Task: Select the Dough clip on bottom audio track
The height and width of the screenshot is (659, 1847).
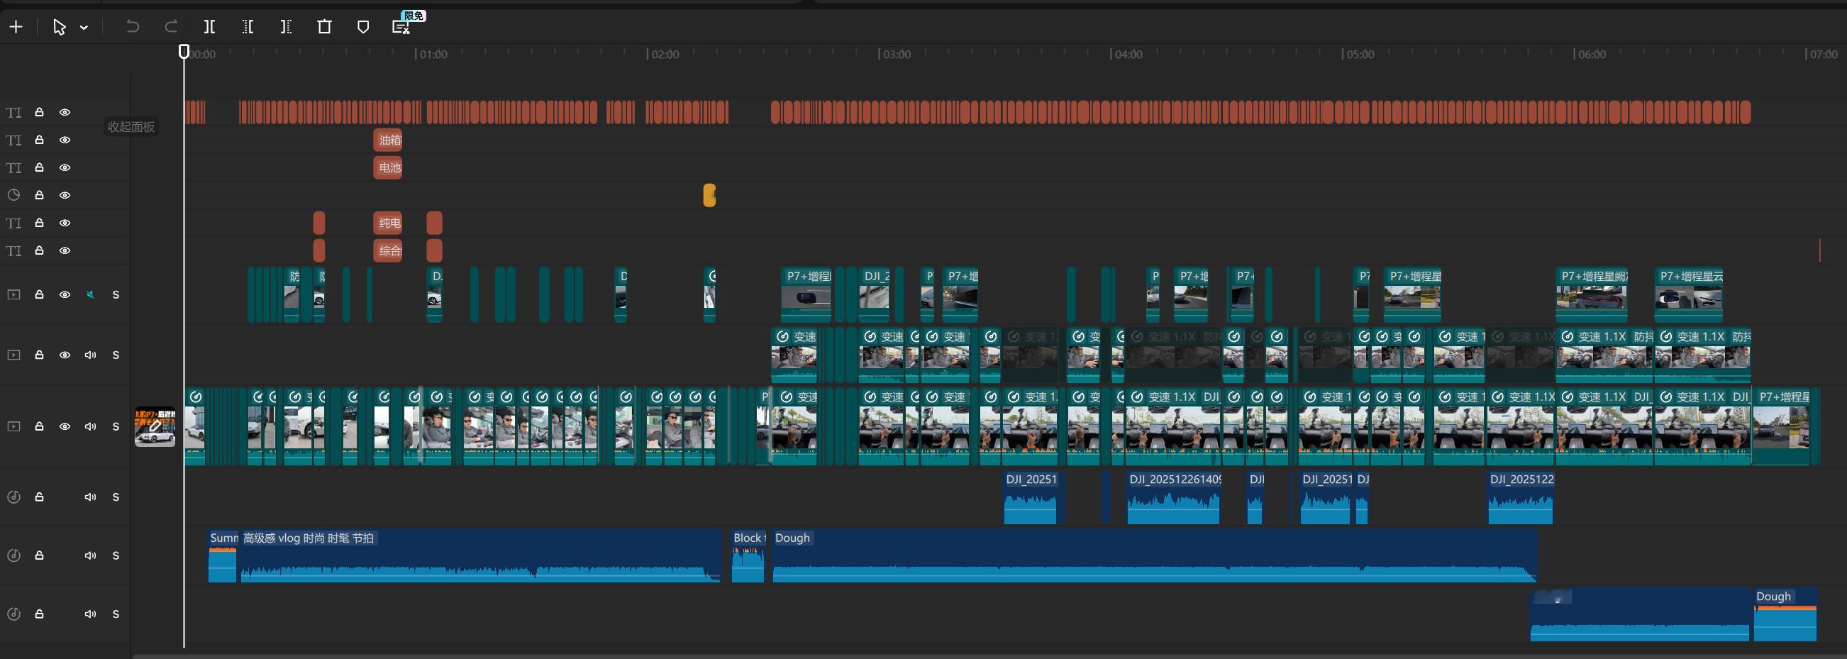Action: pos(1785,614)
